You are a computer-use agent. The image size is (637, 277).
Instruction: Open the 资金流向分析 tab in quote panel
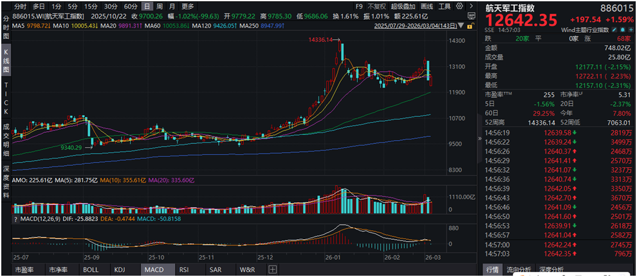click(520, 270)
